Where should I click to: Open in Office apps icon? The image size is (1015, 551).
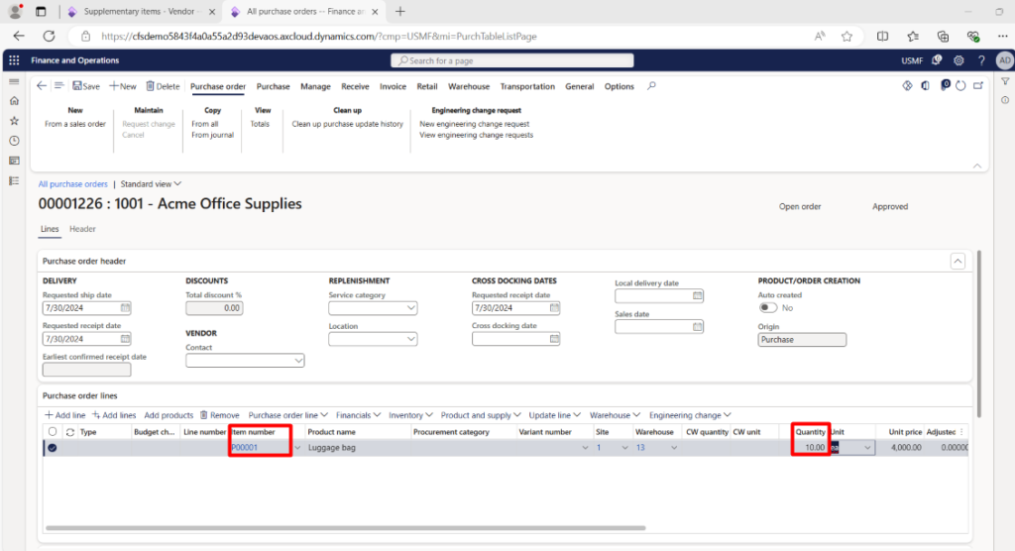coord(926,85)
